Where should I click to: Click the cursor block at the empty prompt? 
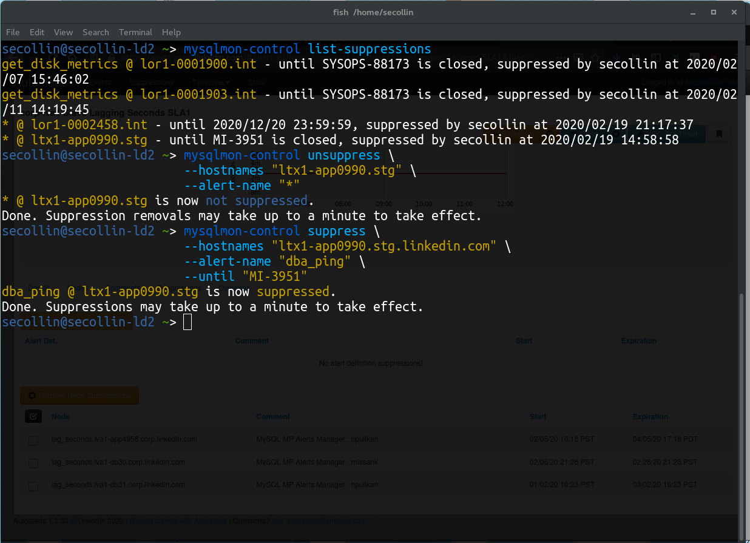[x=187, y=322]
